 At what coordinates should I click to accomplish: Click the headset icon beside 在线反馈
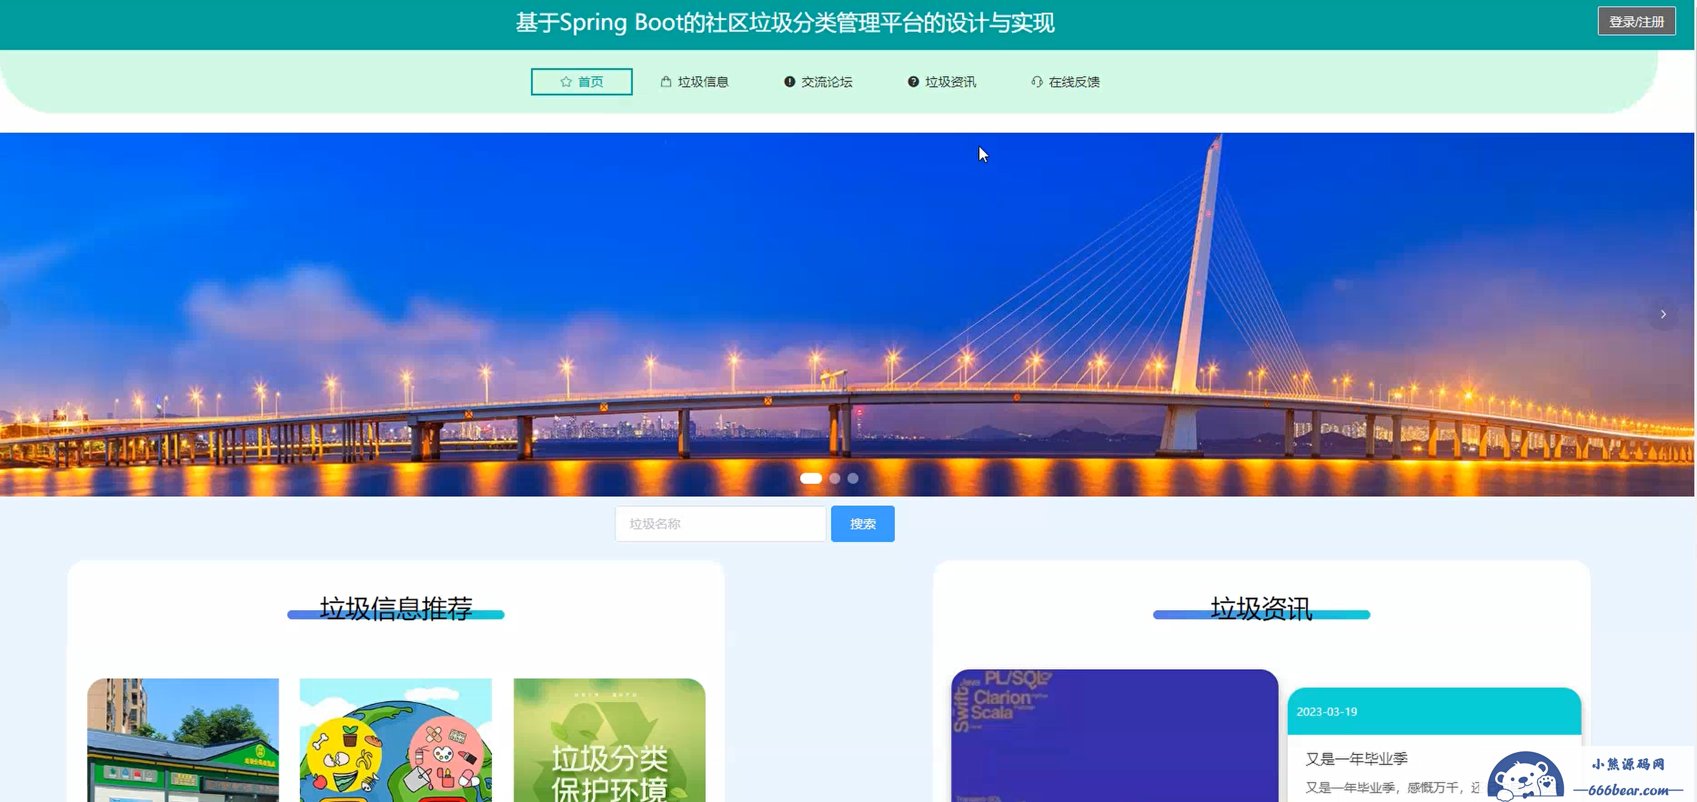tap(1037, 82)
